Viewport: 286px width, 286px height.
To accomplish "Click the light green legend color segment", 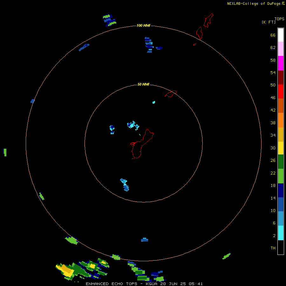I will pos(281,176).
